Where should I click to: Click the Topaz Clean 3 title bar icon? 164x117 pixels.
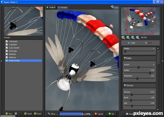[x=2, y=2]
